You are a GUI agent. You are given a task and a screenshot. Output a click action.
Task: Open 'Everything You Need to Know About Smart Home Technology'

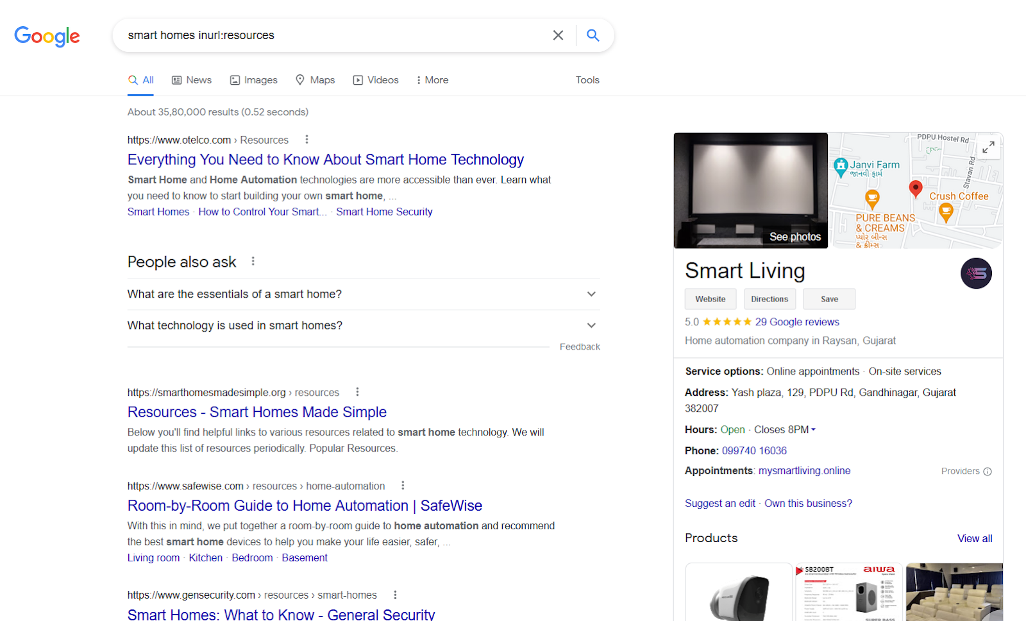click(326, 160)
